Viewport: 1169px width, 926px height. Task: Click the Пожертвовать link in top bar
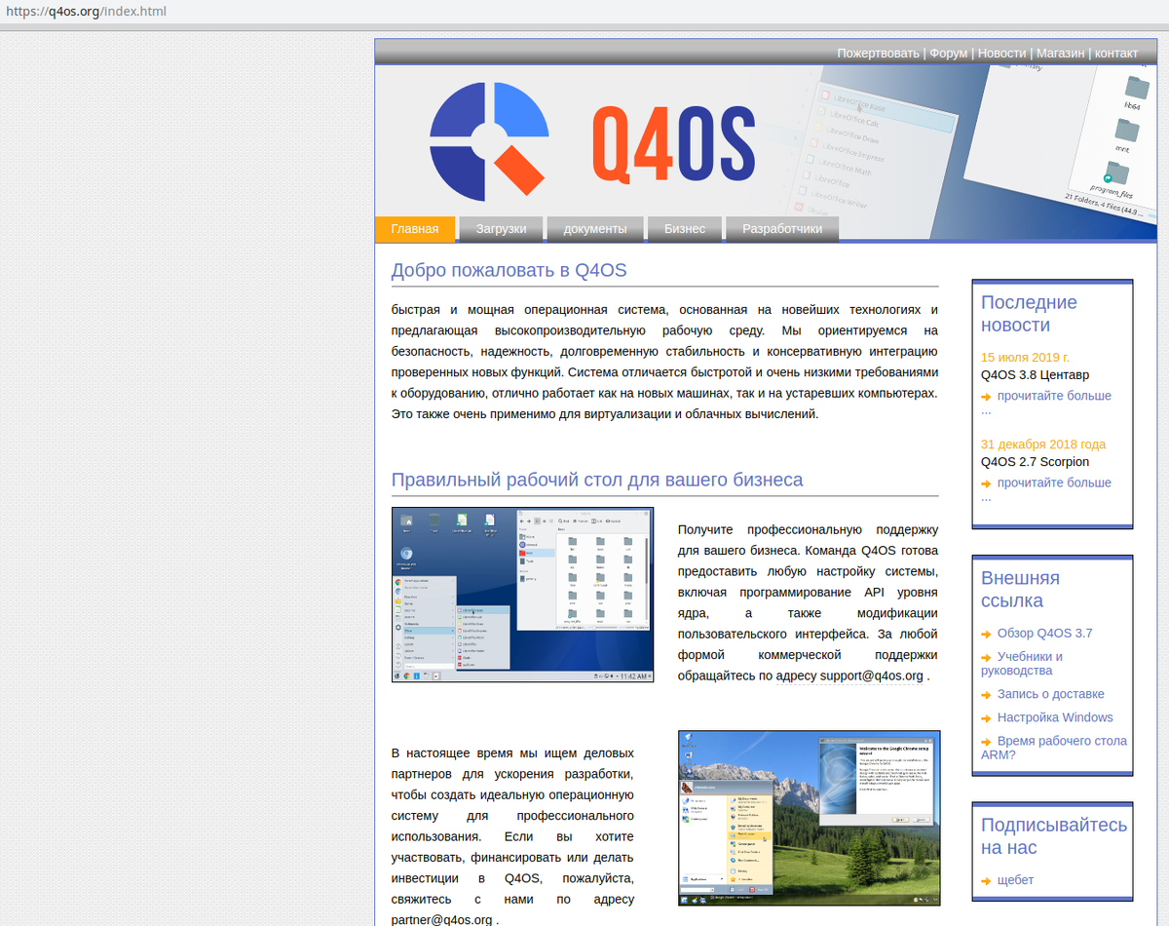tap(878, 53)
